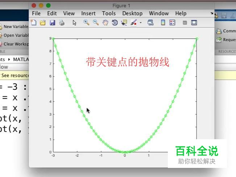
Task: Click the green close button of Figure 1
Action: click(48, 5)
